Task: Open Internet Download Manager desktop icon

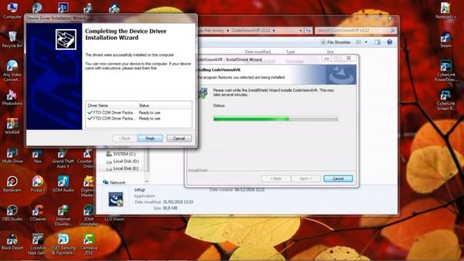Action: [x=63, y=215]
